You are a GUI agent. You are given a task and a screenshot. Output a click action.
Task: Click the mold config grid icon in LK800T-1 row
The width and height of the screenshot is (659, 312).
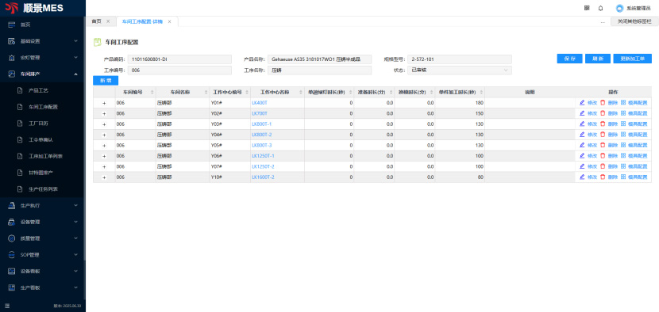[x=623, y=124]
